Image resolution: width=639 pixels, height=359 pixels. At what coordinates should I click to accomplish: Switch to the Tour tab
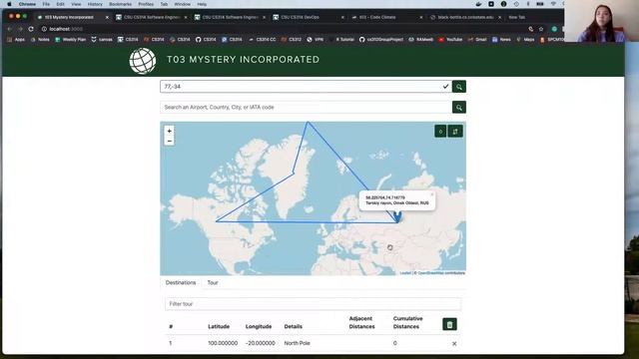click(x=213, y=282)
